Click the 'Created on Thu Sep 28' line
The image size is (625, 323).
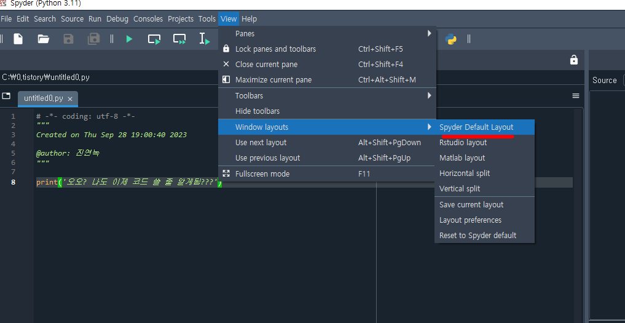111,135
